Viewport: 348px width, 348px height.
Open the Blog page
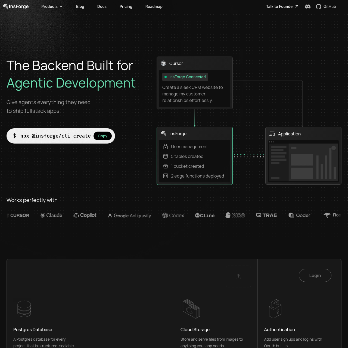pyautogui.click(x=80, y=7)
